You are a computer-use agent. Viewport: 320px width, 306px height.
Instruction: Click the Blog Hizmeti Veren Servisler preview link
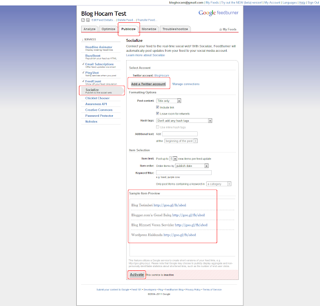click(x=191, y=225)
